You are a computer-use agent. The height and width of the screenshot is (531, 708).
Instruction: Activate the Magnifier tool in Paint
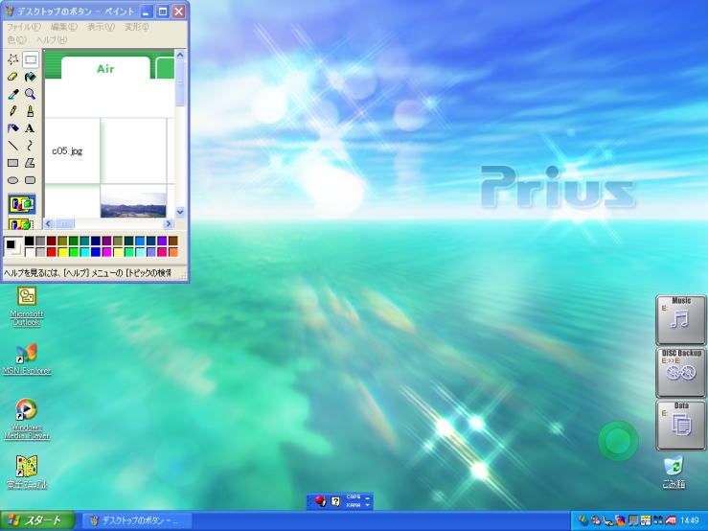coord(31,94)
